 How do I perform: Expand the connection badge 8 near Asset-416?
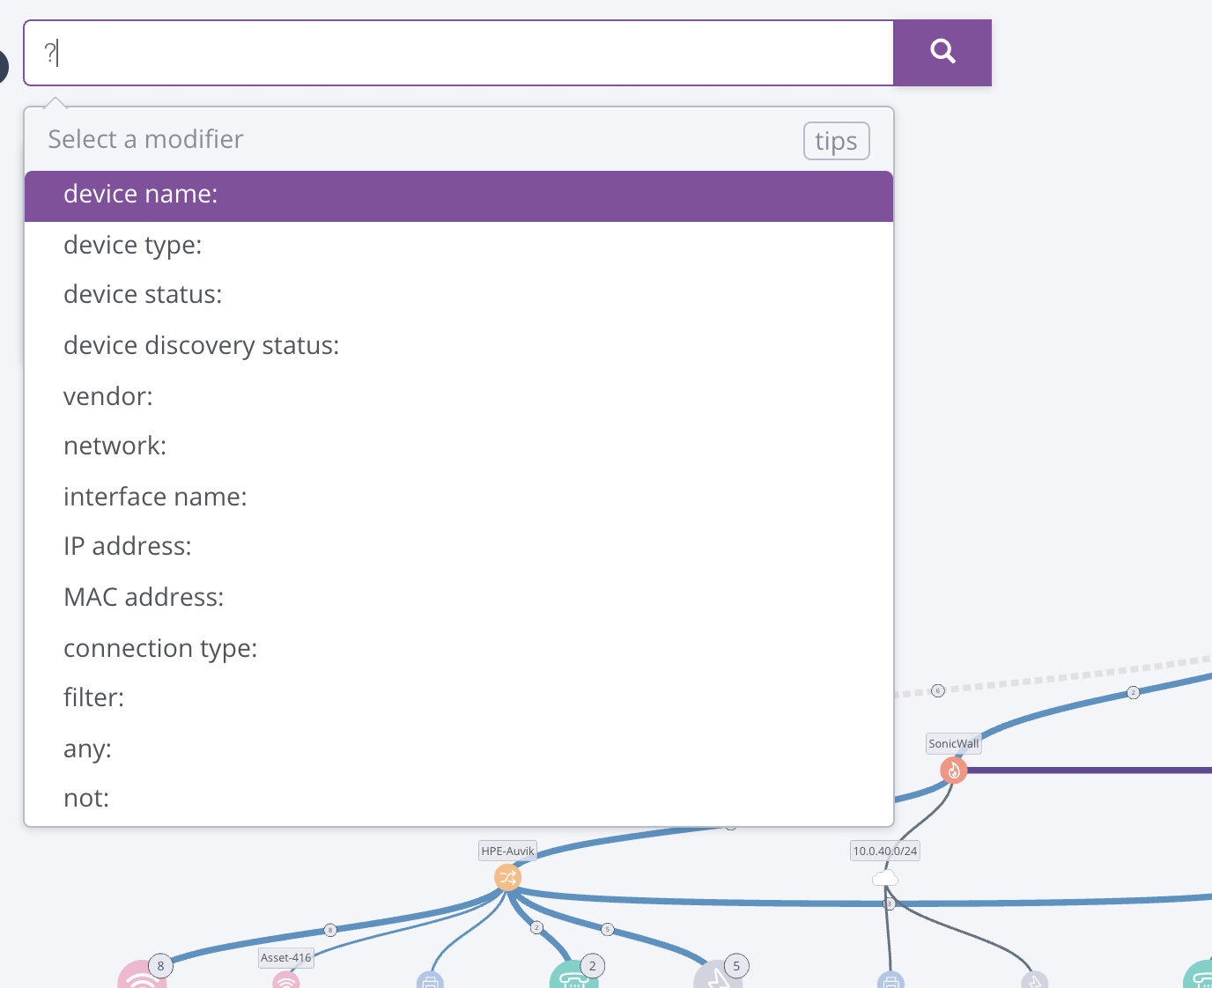[x=329, y=929]
